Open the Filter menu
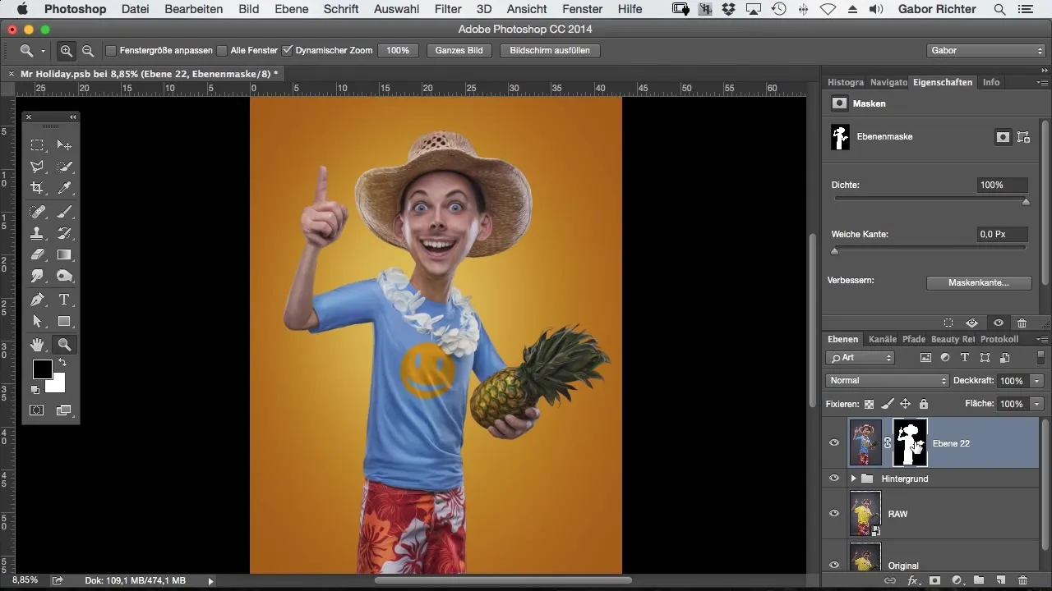 click(x=448, y=9)
